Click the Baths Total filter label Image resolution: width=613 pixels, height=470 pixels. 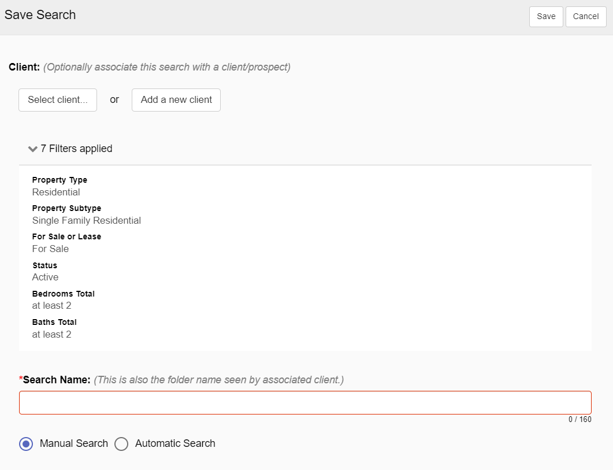click(54, 322)
